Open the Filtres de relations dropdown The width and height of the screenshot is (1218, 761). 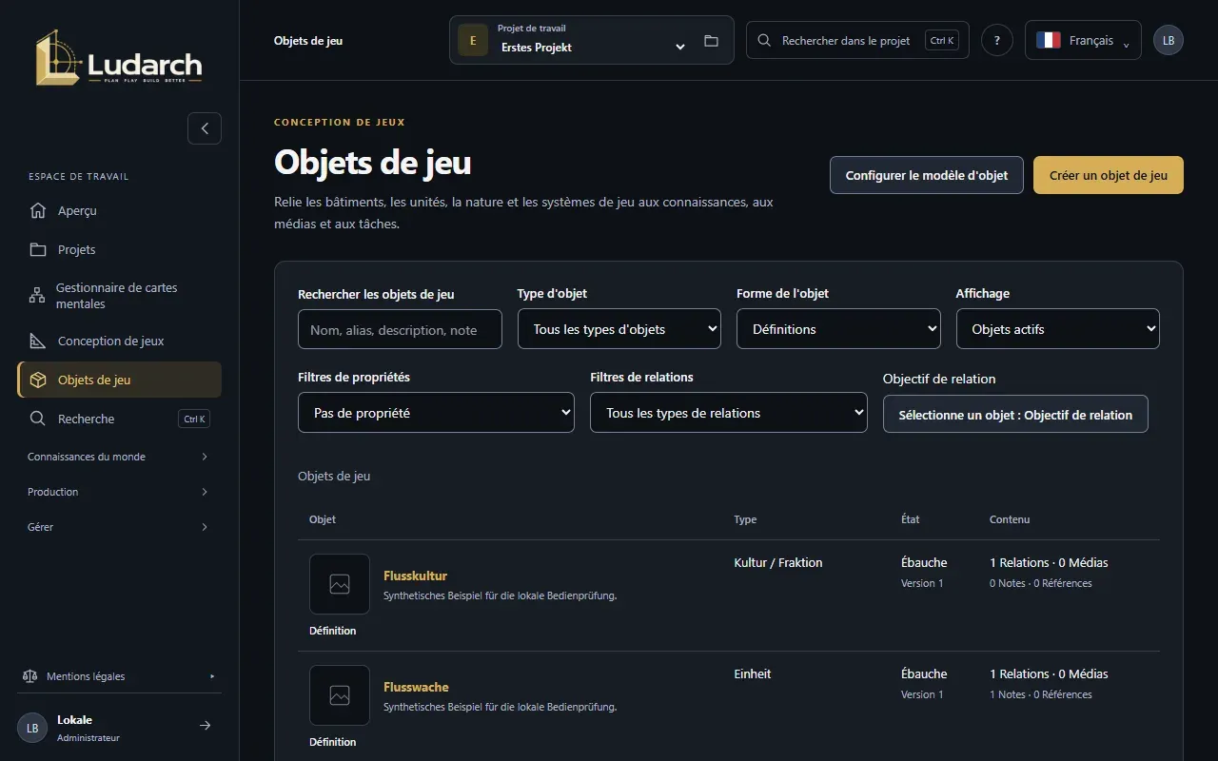click(x=729, y=413)
